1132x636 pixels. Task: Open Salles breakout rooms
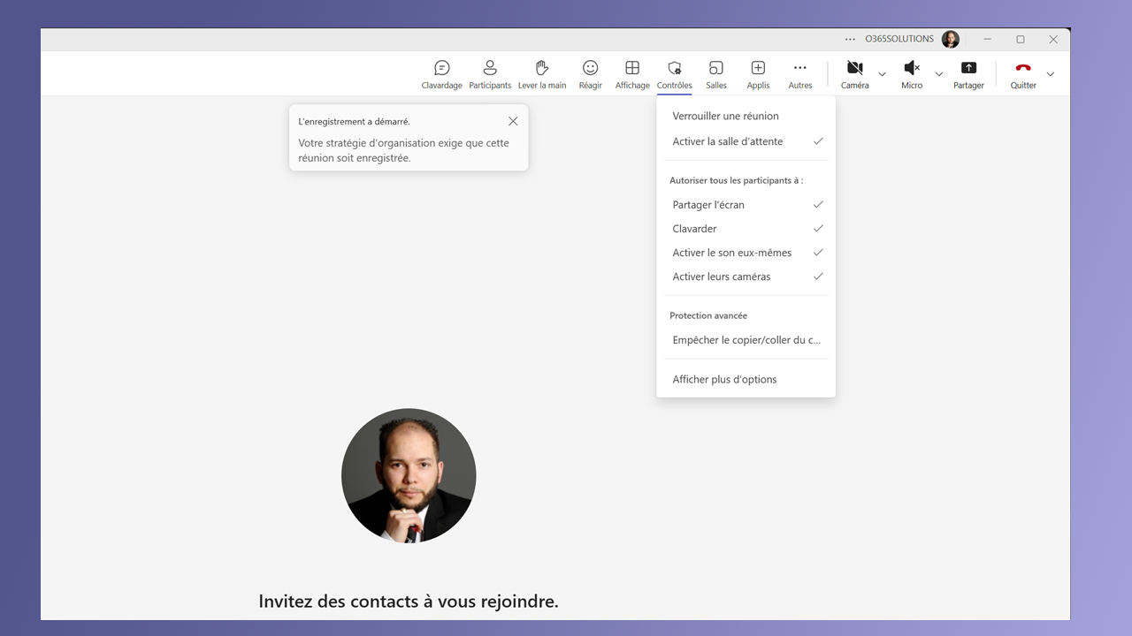pos(716,74)
